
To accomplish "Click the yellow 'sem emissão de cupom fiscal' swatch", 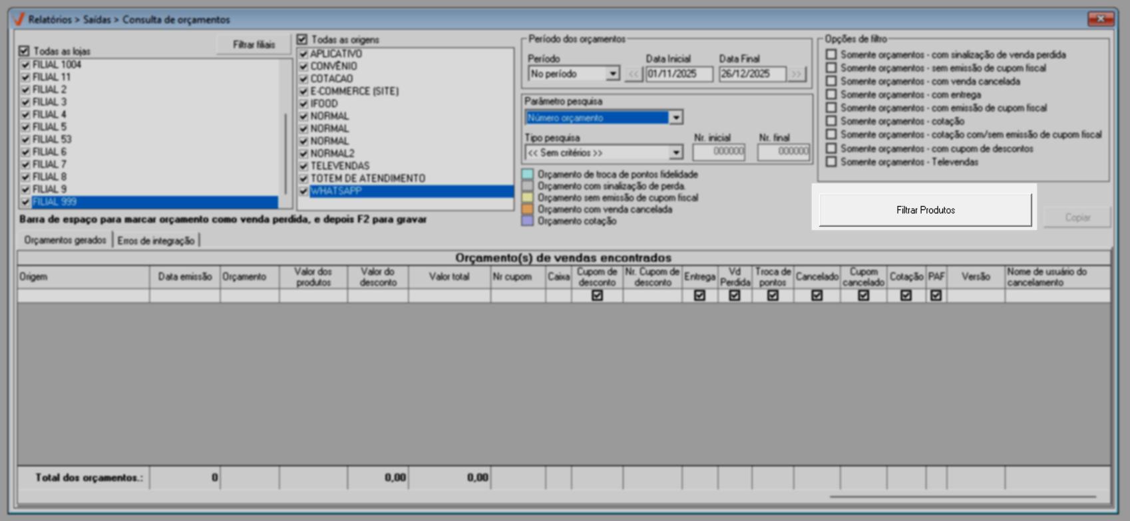I will [x=528, y=198].
